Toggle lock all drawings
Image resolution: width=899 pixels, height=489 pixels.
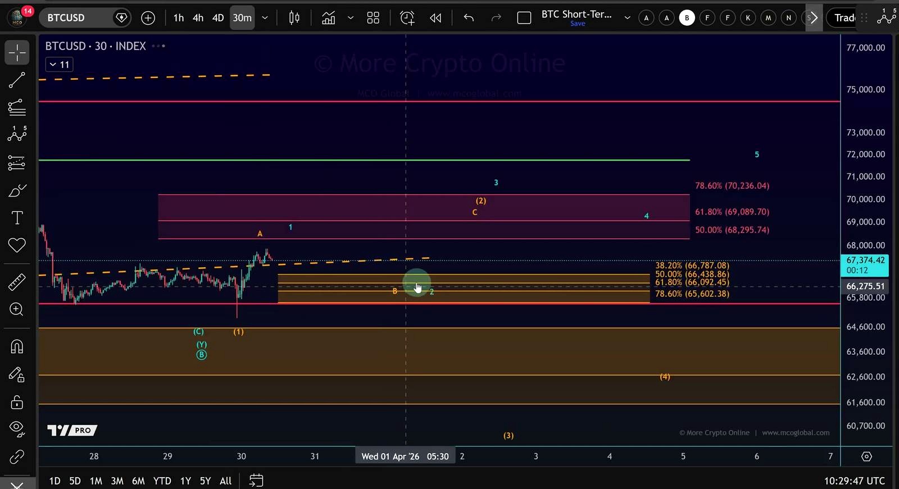(x=17, y=402)
